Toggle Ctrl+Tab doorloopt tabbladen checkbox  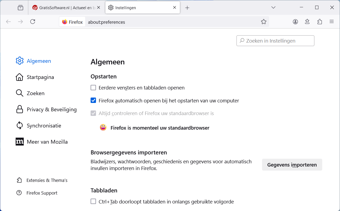pyautogui.click(x=93, y=201)
